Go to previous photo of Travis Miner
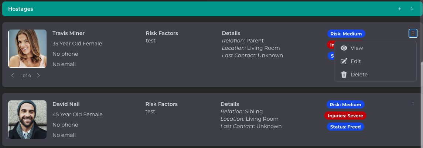Viewport: 423px width, 148px height. coord(13,75)
